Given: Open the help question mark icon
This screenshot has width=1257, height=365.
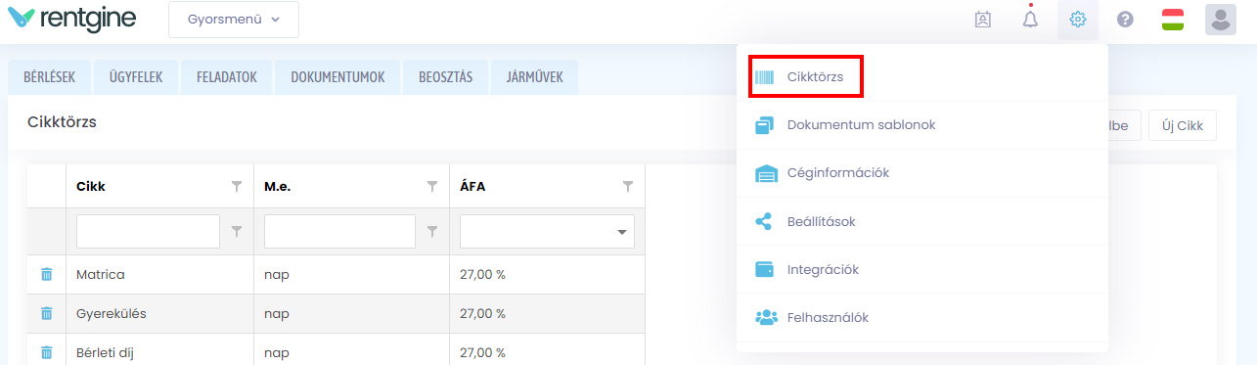Looking at the screenshot, I should click(x=1125, y=19).
